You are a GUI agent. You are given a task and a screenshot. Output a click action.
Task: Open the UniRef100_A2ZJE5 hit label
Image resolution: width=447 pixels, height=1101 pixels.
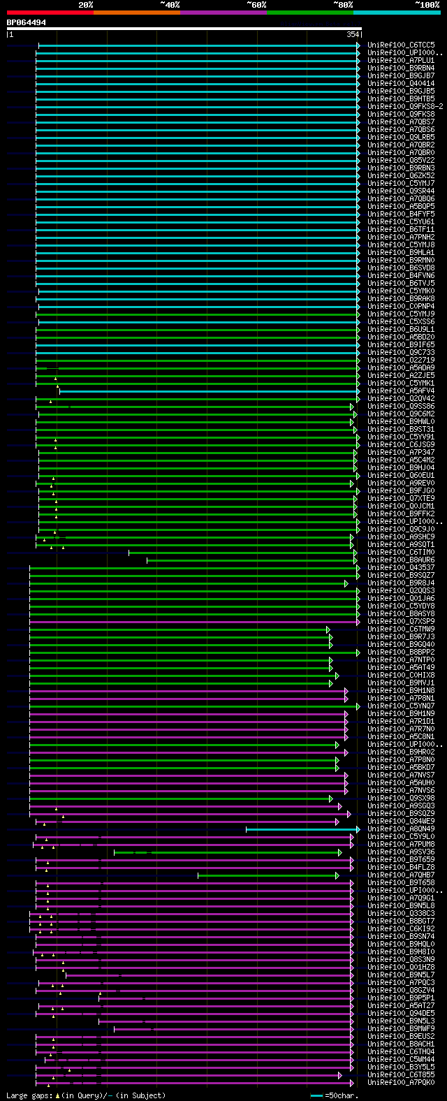401,375
